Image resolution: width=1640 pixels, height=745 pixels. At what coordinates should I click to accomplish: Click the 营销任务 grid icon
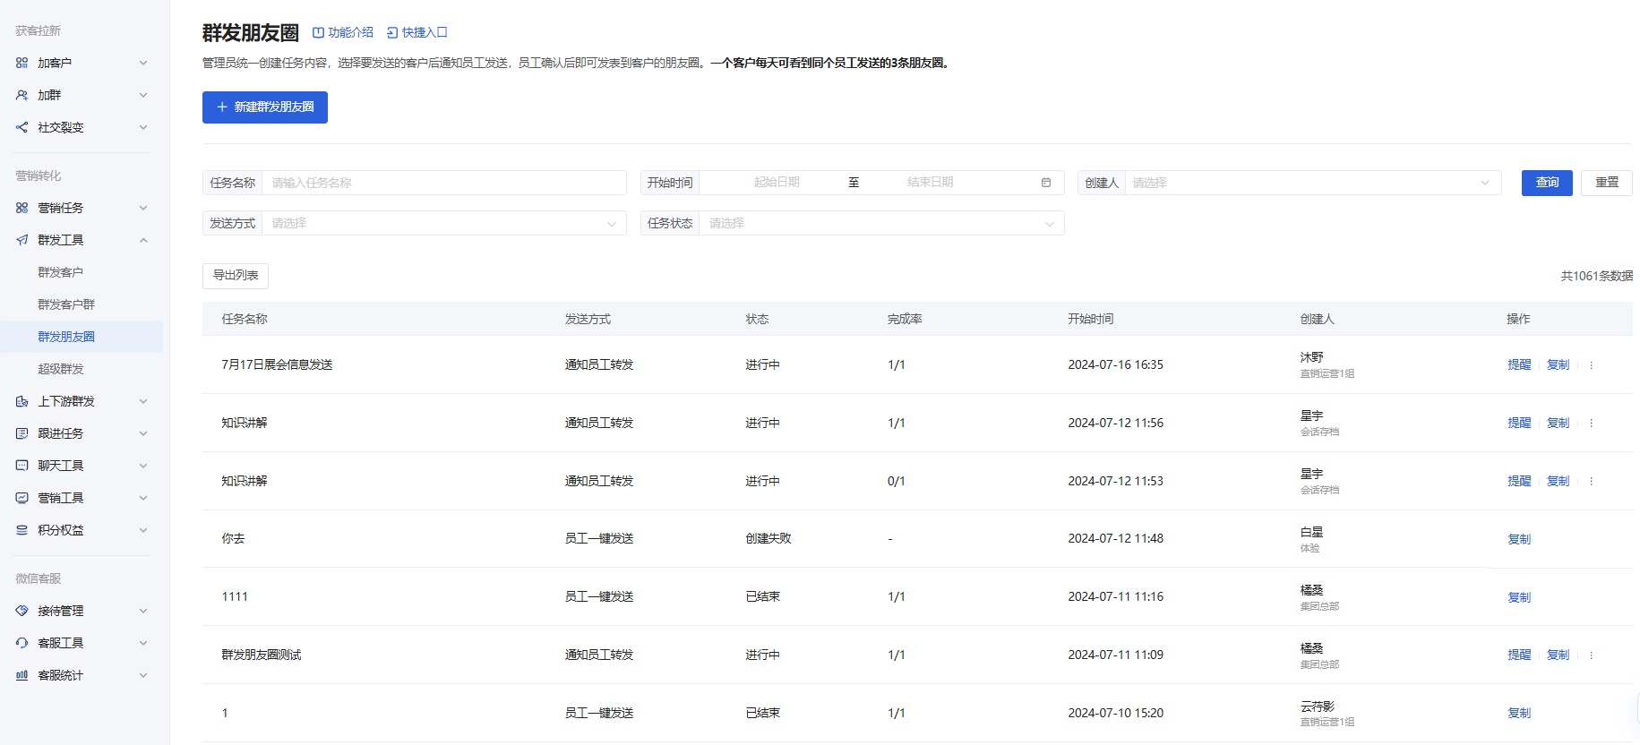pos(22,208)
